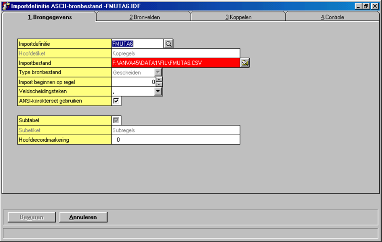This screenshot has width=382, height=242.
Task: Click the application icon in the title bar
Action: (x=6, y=6)
